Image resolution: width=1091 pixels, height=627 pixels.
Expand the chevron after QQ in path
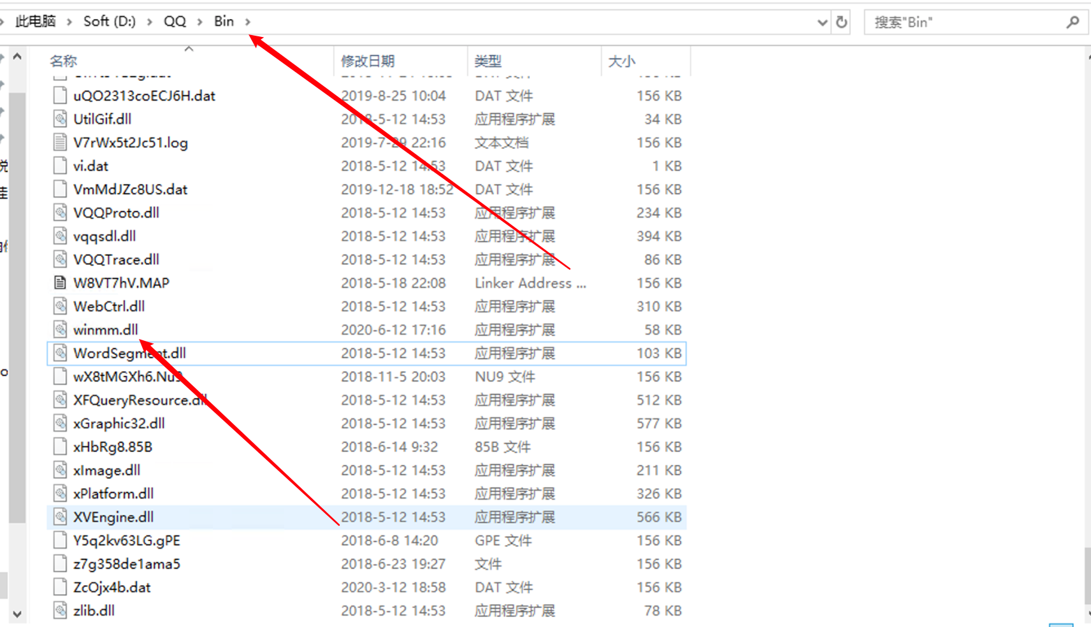(x=199, y=22)
